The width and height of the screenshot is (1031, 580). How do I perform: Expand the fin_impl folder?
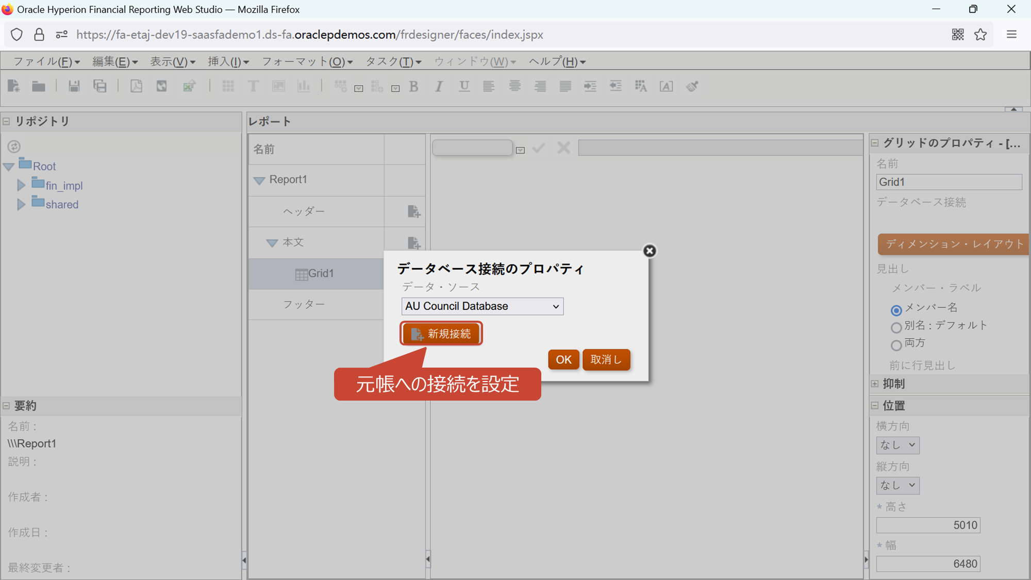point(21,185)
